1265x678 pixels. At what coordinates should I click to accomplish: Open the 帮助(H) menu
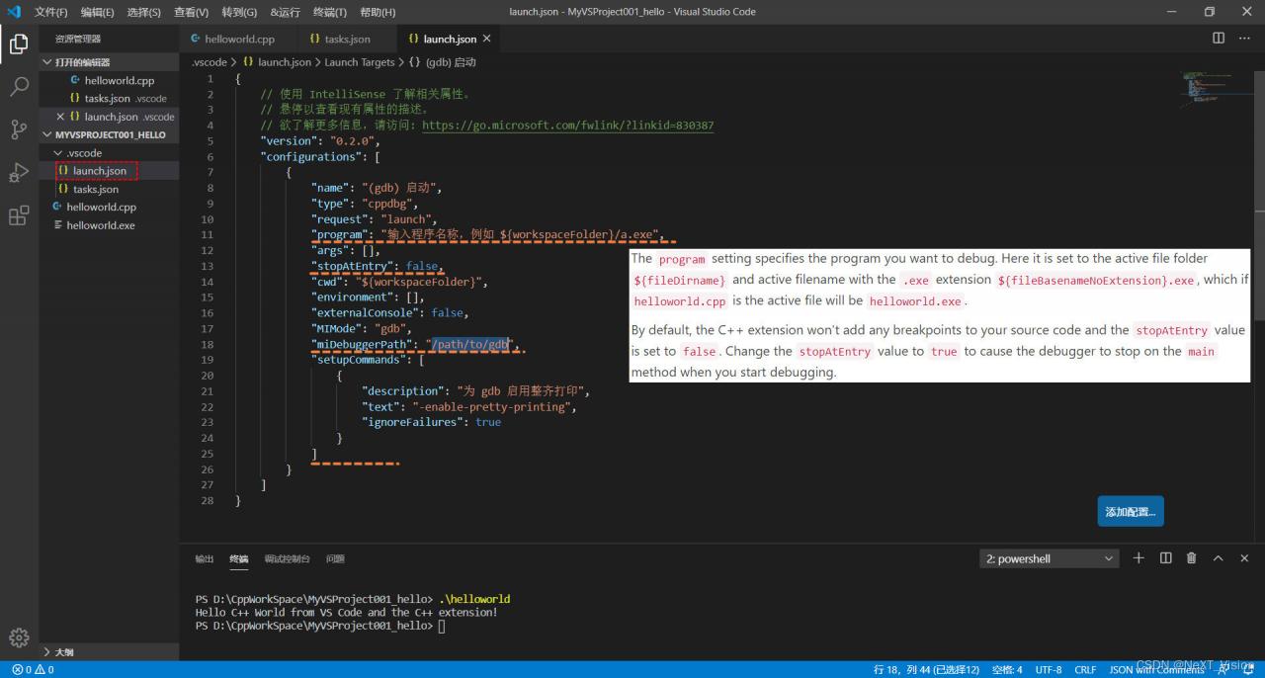point(378,12)
